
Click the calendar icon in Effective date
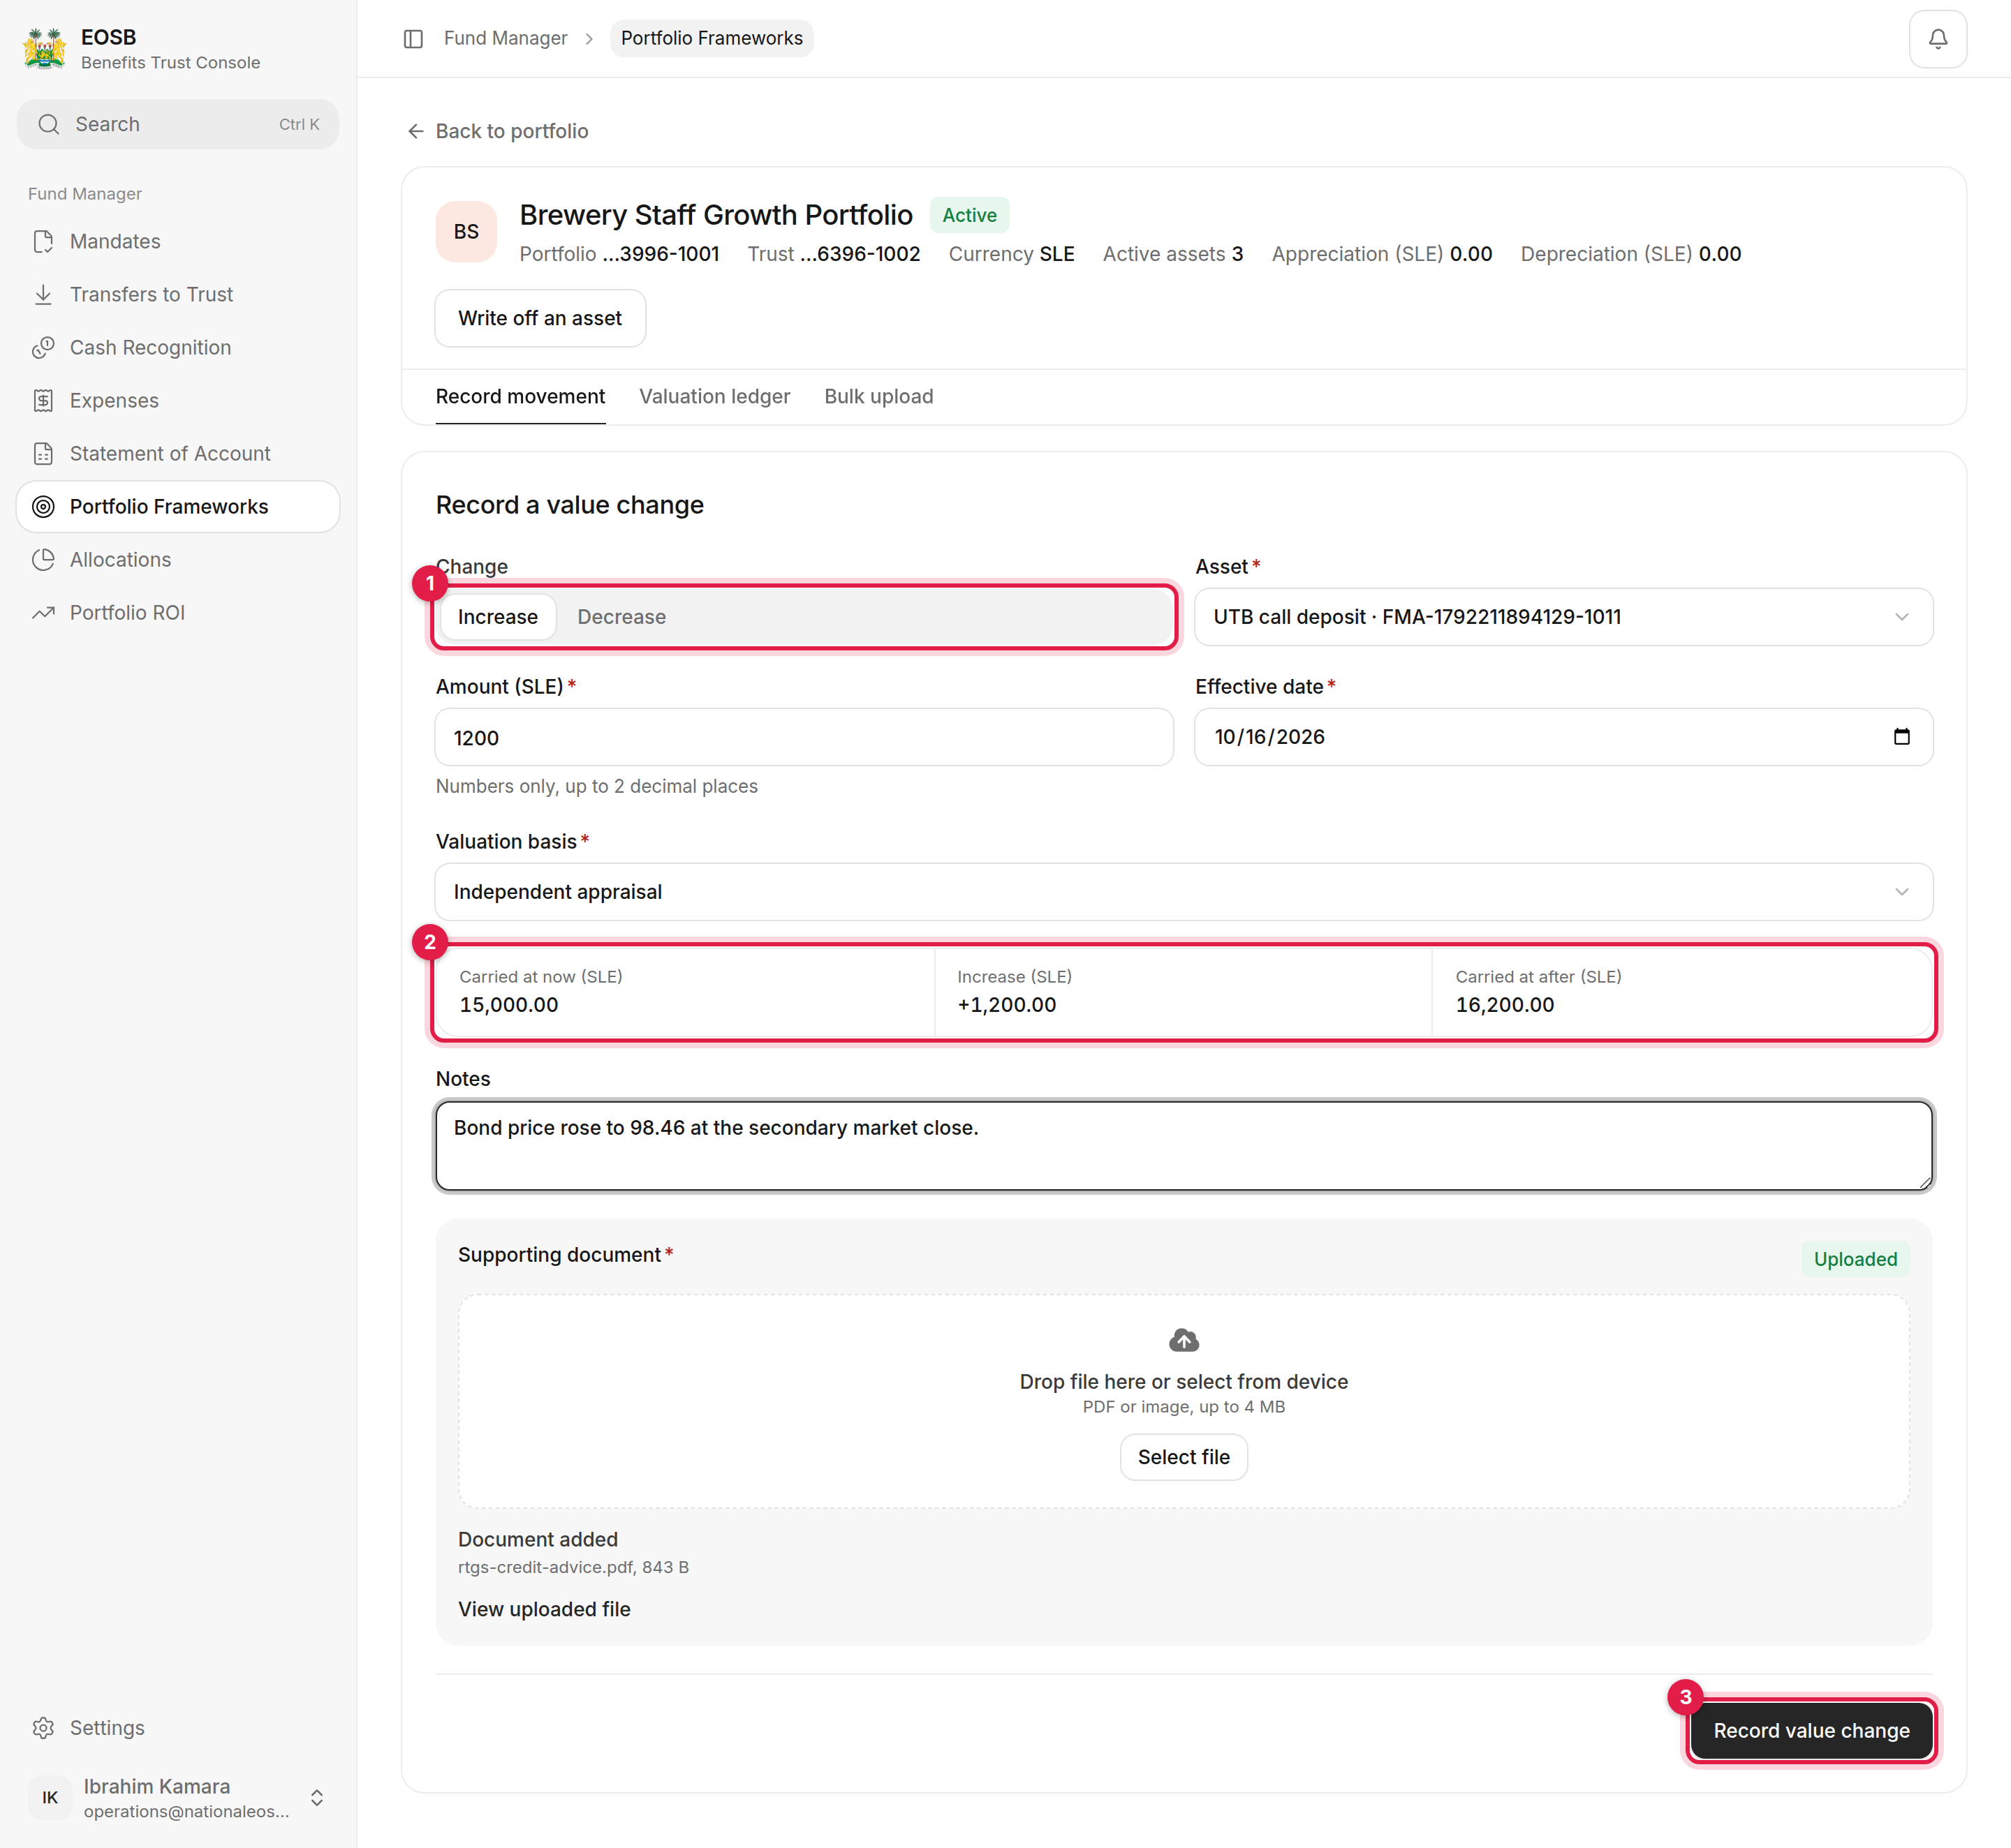[1901, 737]
